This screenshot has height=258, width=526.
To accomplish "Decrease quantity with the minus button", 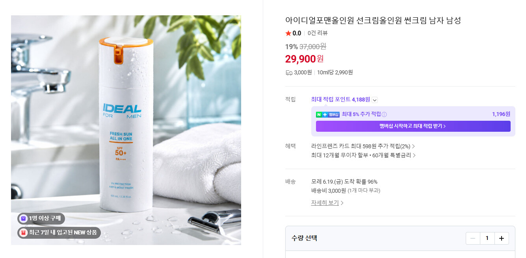I will tap(473, 238).
